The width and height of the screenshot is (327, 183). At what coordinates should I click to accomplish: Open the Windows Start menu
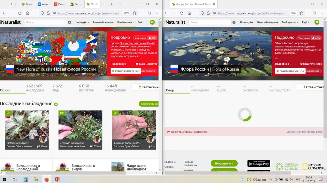[4, 179]
